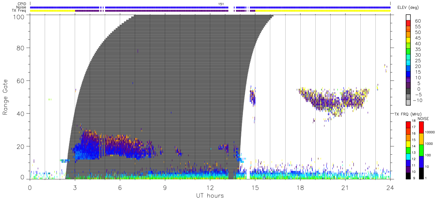Screen dimensions: 439x203
Task: Click the 1000 label on the NOISE scale
Action: tap(429, 144)
